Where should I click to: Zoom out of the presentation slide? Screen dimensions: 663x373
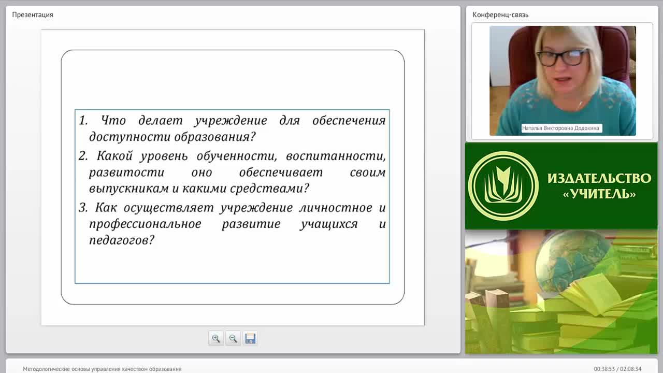[233, 338]
